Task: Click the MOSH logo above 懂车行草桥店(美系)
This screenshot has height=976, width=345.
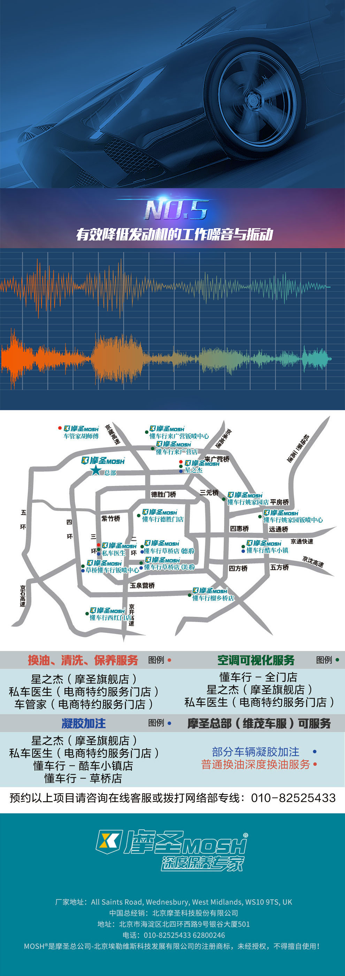Action: [x=162, y=560]
